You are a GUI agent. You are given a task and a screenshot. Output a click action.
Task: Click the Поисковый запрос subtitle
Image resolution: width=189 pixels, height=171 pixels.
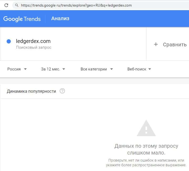(34, 47)
